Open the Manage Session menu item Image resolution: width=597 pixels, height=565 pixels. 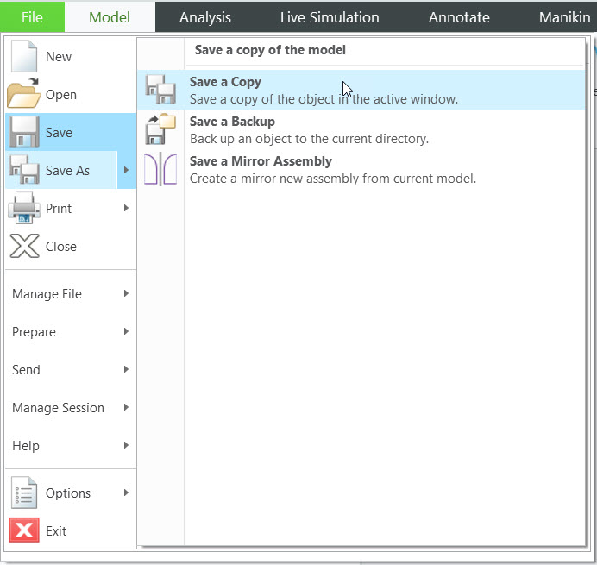[71, 407]
